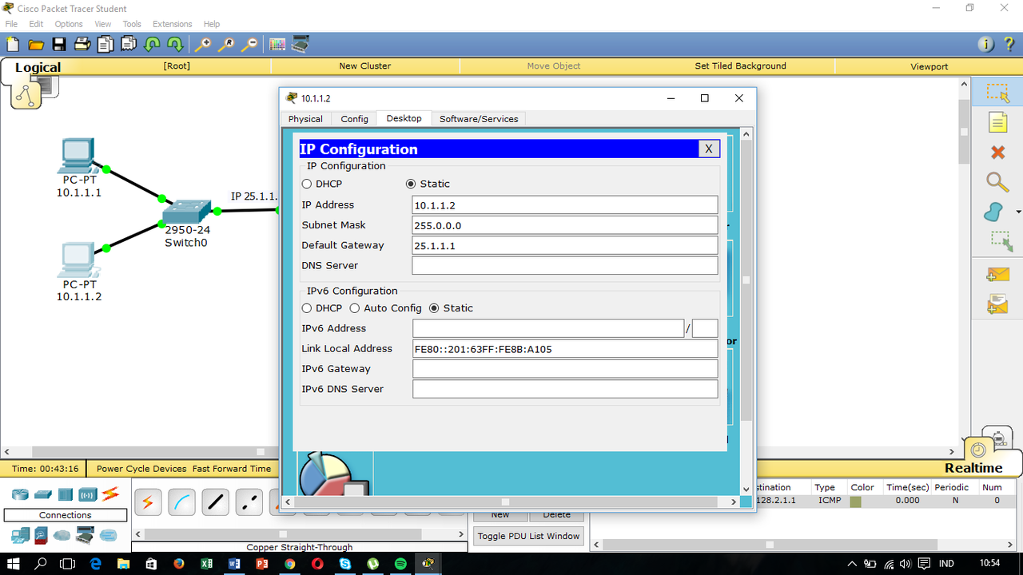Save the network with floppy disk icon

tap(59, 45)
